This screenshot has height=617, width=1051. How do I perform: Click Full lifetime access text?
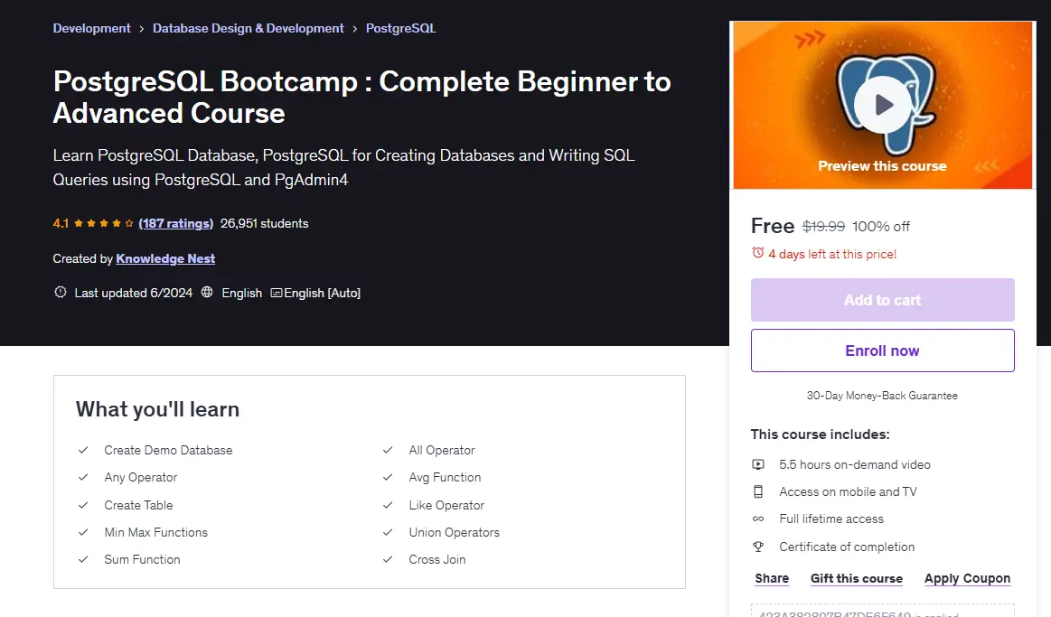click(831, 519)
